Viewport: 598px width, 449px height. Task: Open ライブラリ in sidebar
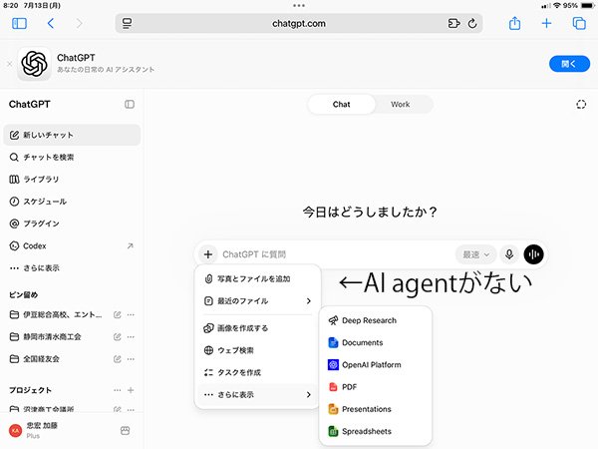[x=72, y=179]
